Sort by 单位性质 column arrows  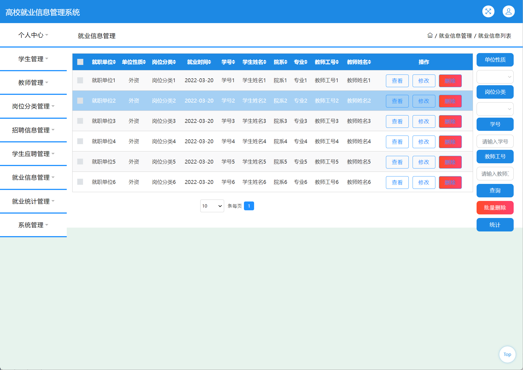[144, 62]
